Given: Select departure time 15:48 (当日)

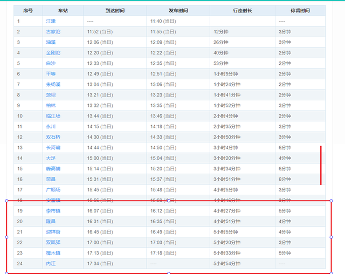Looking at the screenshot, I should click(163, 190).
